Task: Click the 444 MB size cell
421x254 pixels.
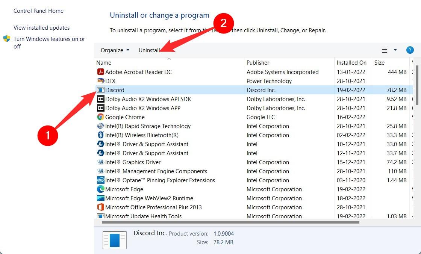Action: coord(397,72)
